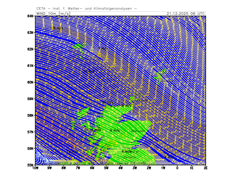The width and height of the screenshot is (241, 181).
Task: Click the 0 longitude axis label
Action: [177, 168]
